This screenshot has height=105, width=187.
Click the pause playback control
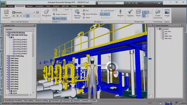[28, 16]
